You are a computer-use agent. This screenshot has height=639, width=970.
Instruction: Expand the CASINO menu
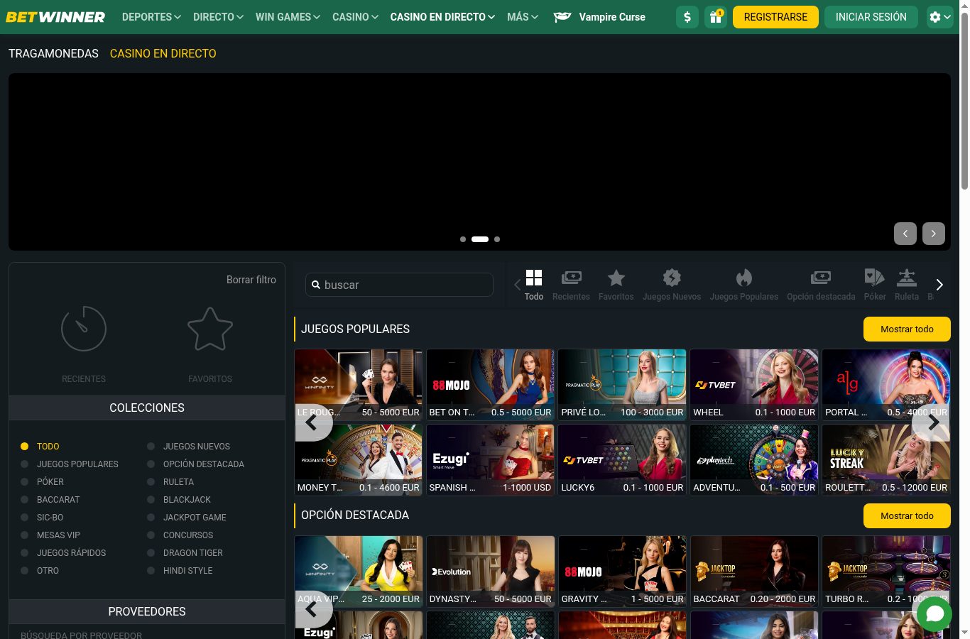point(356,17)
